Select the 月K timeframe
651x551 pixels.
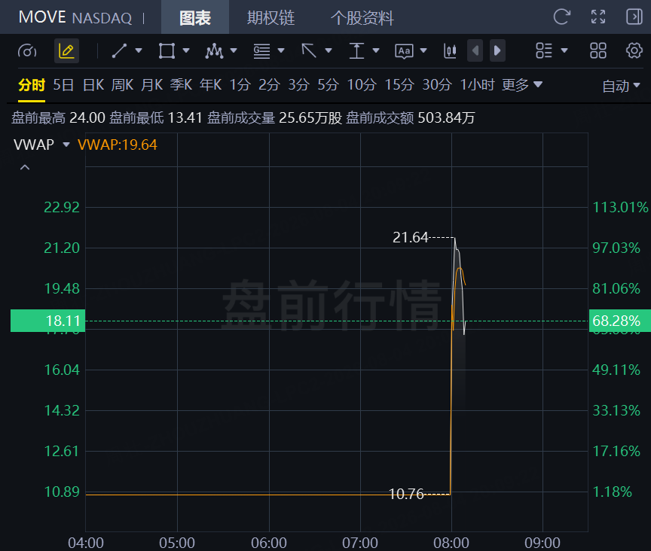click(x=152, y=85)
